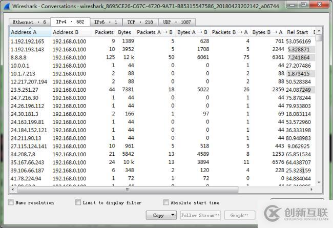Select the 27.115.124.141 conversation row
This screenshot has height=228, width=333.
(162, 146)
